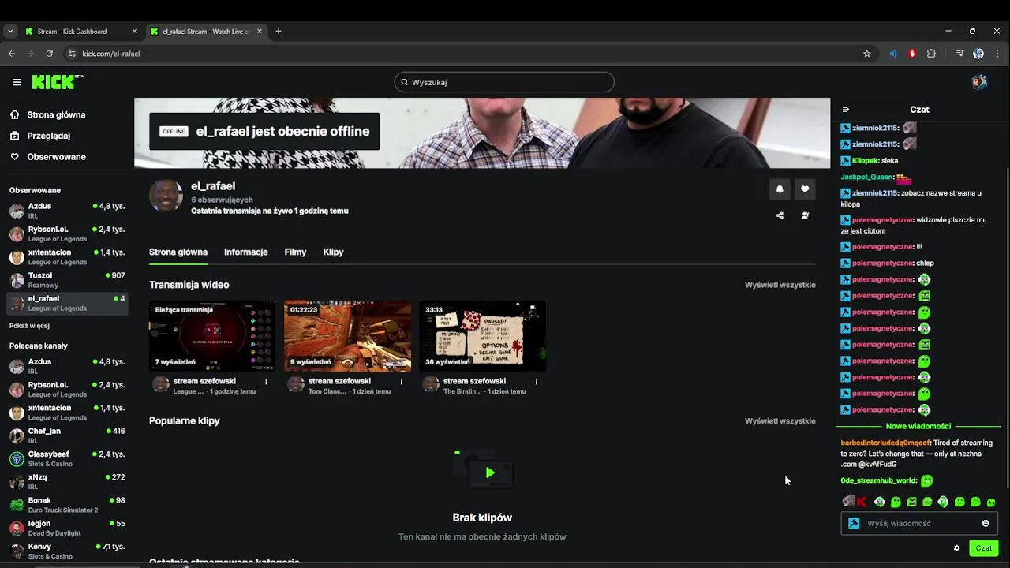Image resolution: width=1010 pixels, height=568 pixels.
Task: Close the Stream - Kick Dashboard tab
Action: tap(134, 32)
